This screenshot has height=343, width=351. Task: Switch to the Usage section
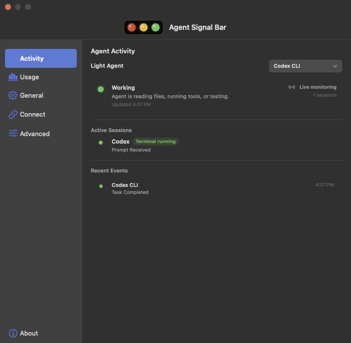(x=41, y=77)
